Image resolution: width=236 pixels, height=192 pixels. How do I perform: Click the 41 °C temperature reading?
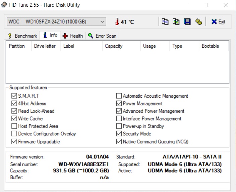click(x=127, y=22)
